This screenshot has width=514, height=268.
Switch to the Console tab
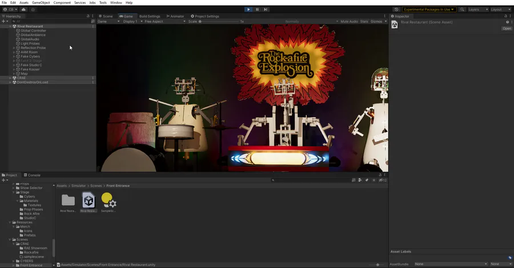tap(32, 175)
